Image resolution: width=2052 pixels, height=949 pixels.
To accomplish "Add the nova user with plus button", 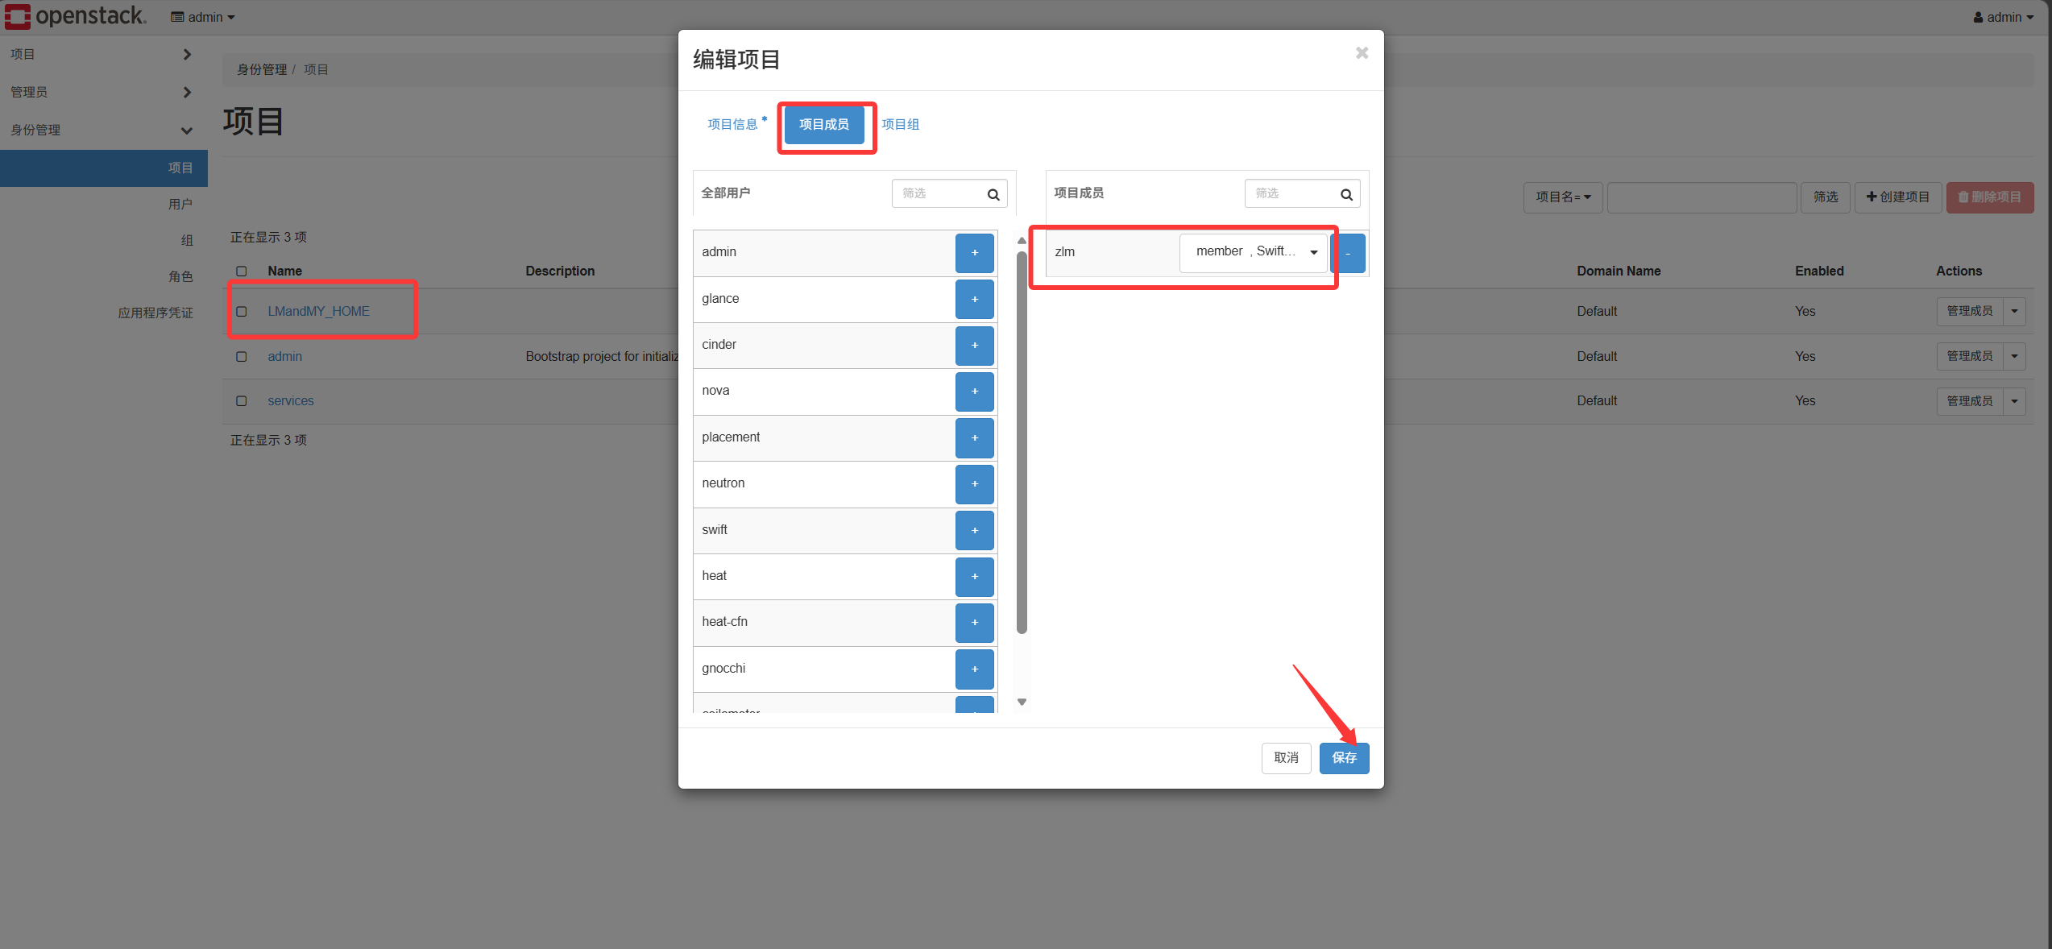I will [974, 392].
